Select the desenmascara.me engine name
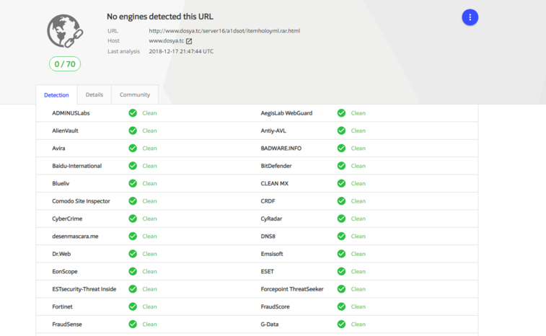Viewport: 546px width, 336px height. (75, 236)
